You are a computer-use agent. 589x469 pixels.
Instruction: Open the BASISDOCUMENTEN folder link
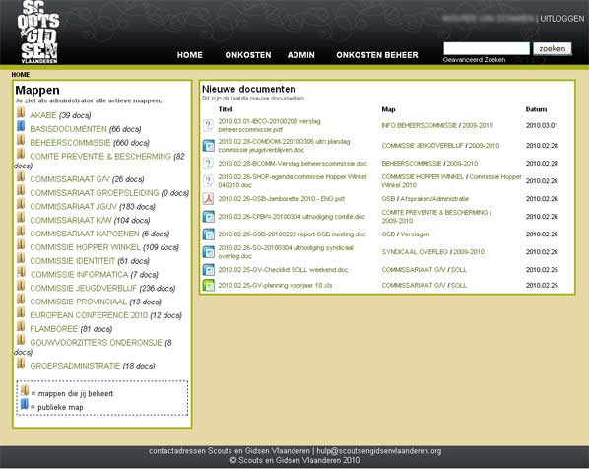pyautogui.click(x=68, y=129)
